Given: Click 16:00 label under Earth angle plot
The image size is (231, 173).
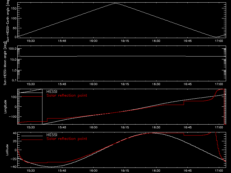Looking at the screenshot, I should click(93, 41).
